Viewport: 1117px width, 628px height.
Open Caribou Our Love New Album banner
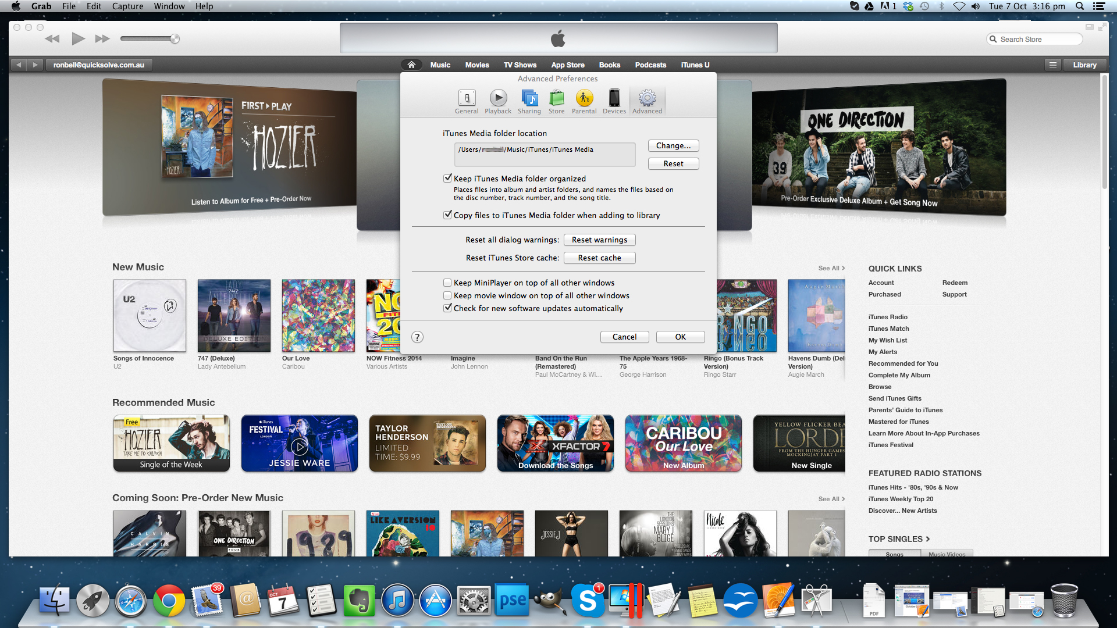pyautogui.click(x=684, y=443)
